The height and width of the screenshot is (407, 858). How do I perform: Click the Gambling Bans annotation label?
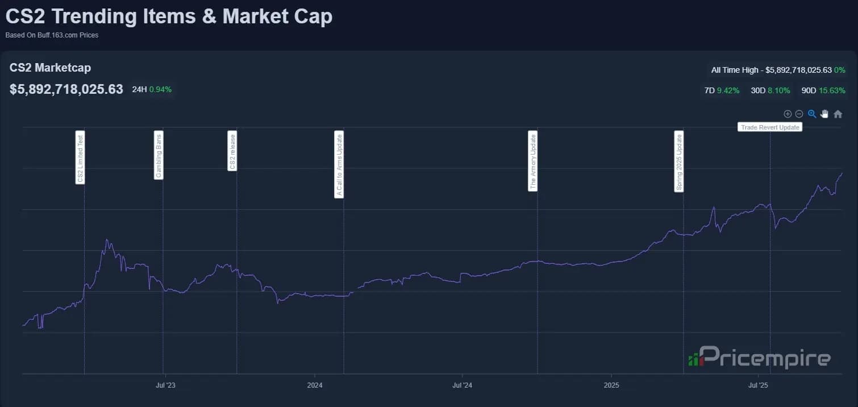pyautogui.click(x=159, y=155)
